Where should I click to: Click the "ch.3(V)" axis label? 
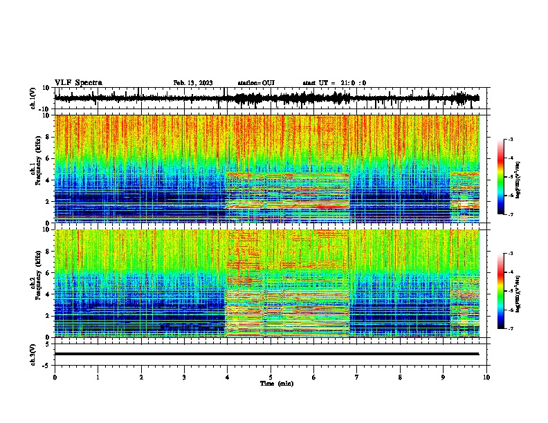coord(33,355)
